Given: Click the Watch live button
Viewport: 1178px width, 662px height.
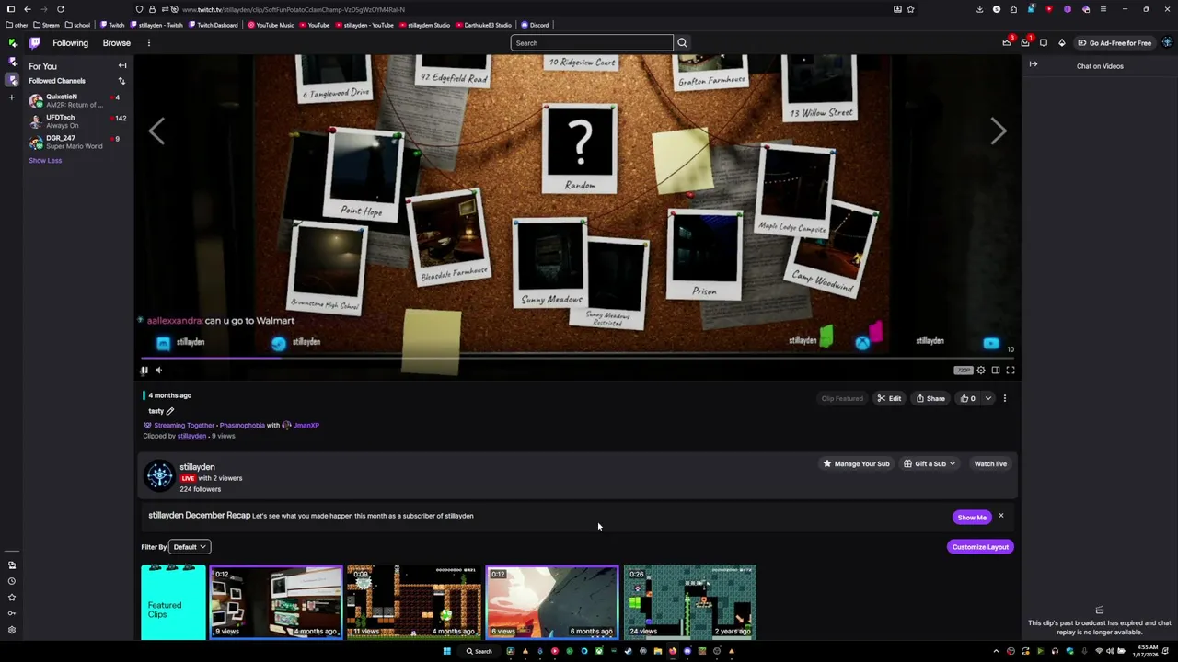Looking at the screenshot, I should [x=990, y=463].
